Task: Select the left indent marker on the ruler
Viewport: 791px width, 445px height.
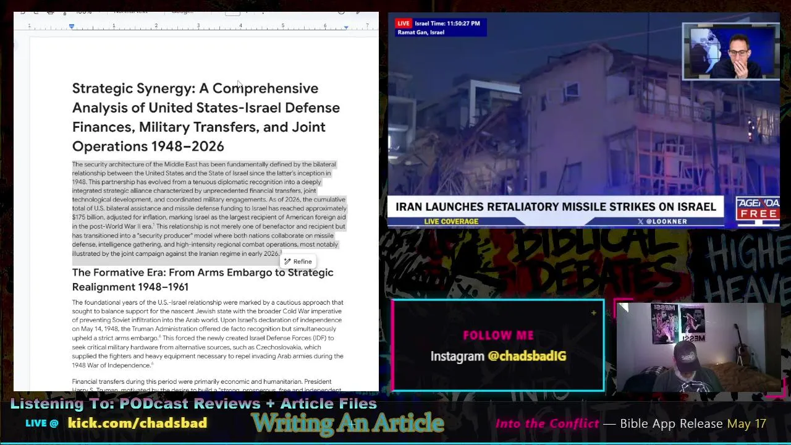Action: point(72,26)
